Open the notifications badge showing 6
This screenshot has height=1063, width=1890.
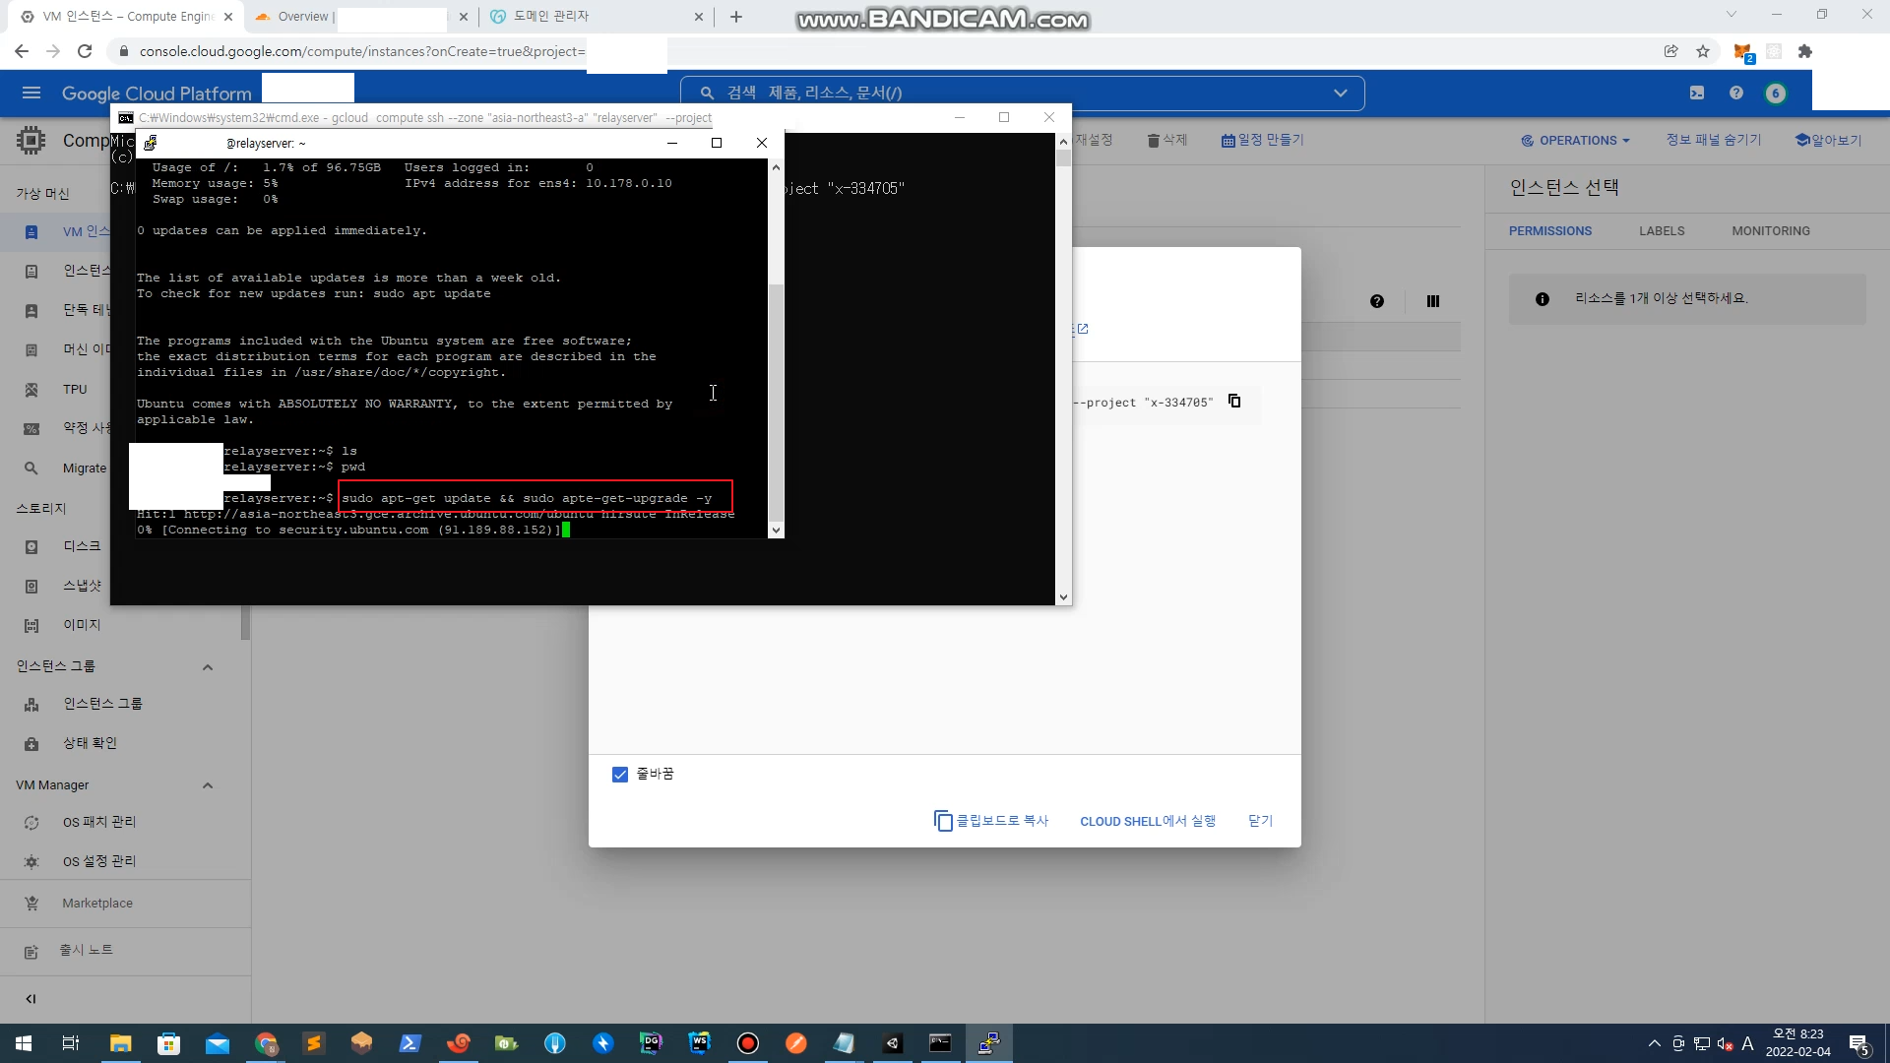(1776, 93)
